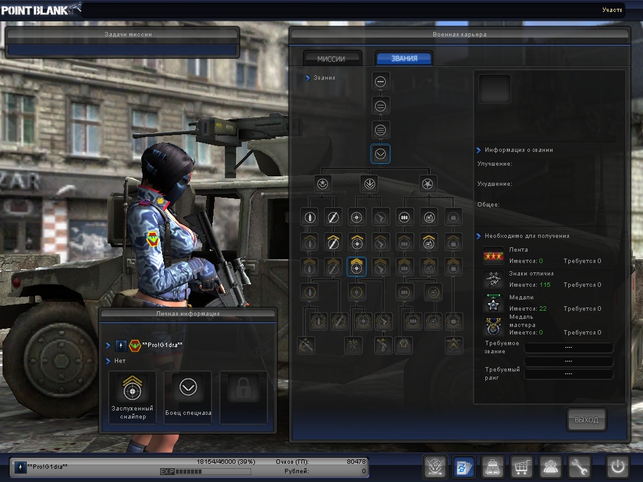643x482 pixels.
Task: Select the gold-ring bullet rank icon
Action: click(310, 292)
